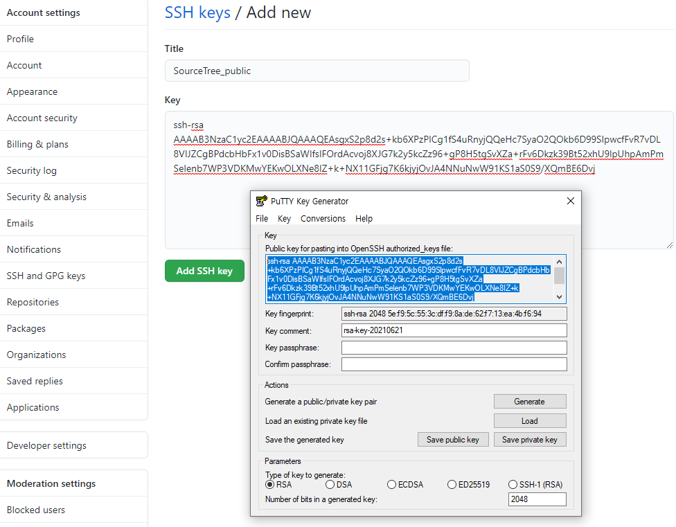676x527 pixels.
Task: Click Save public key button
Action: coord(453,440)
